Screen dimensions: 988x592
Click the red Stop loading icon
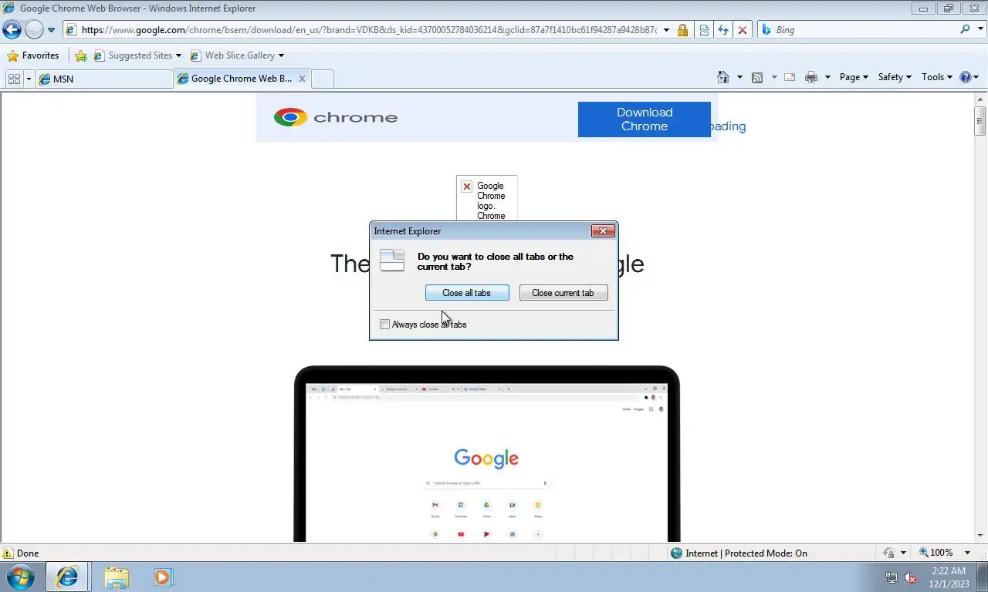(743, 30)
